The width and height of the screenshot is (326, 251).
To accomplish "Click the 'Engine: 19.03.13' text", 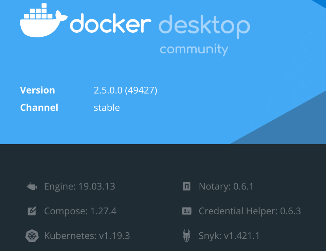I will coord(79,186).
